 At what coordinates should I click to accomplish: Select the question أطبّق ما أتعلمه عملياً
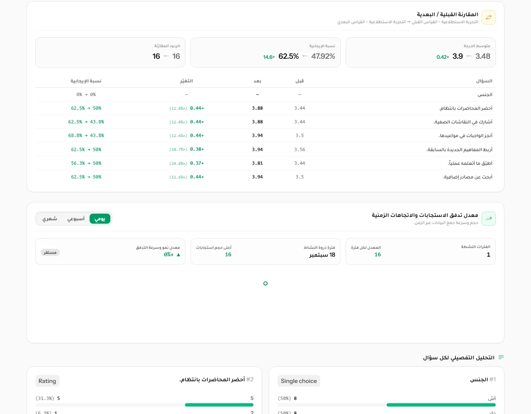(470, 163)
